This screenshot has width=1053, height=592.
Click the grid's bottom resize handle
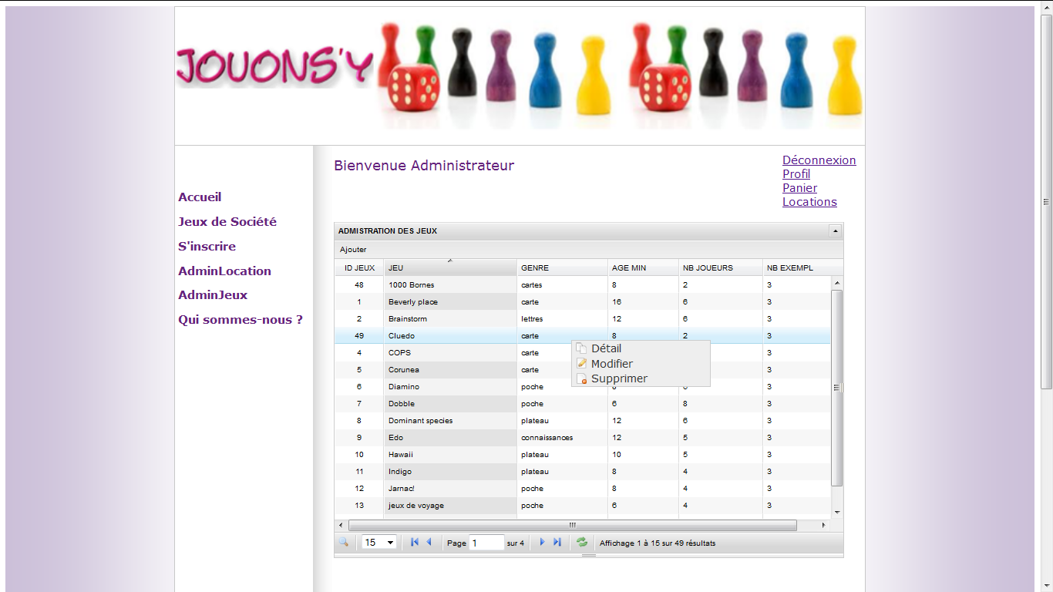pos(588,555)
